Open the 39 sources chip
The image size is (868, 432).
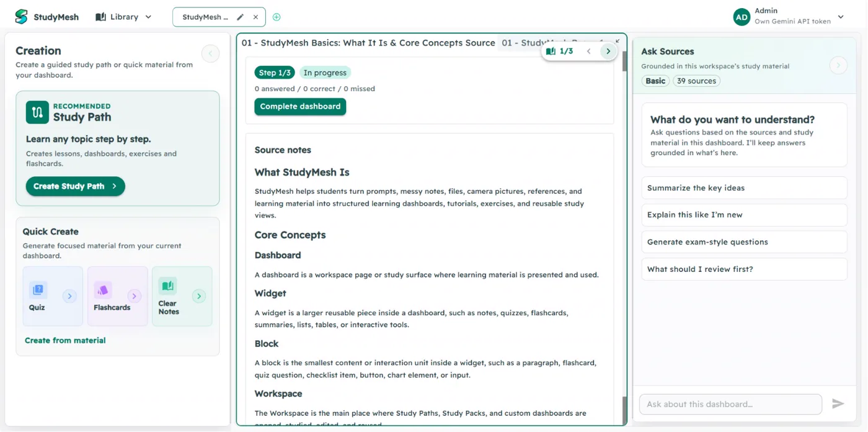697,81
